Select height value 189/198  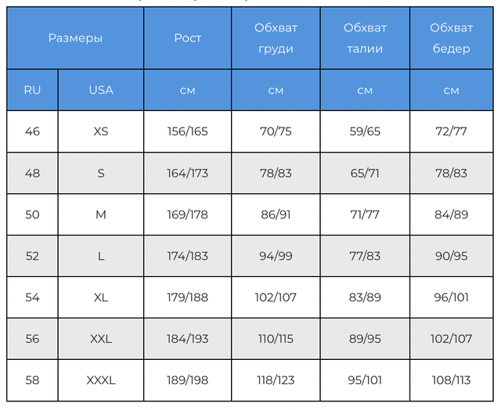click(188, 380)
